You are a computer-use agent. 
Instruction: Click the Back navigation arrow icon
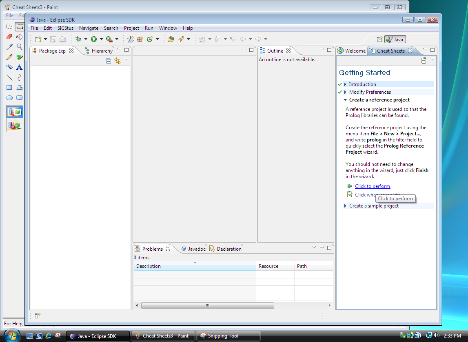coord(243,39)
